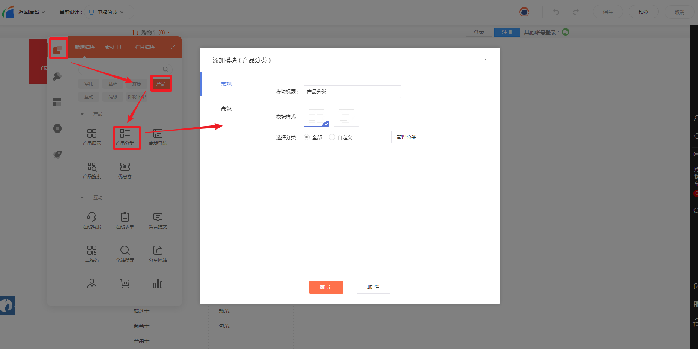The image size is (698, 349).
Task: Choose the 优惠券 coupon module icon
Action: click(x=125, y=167)
